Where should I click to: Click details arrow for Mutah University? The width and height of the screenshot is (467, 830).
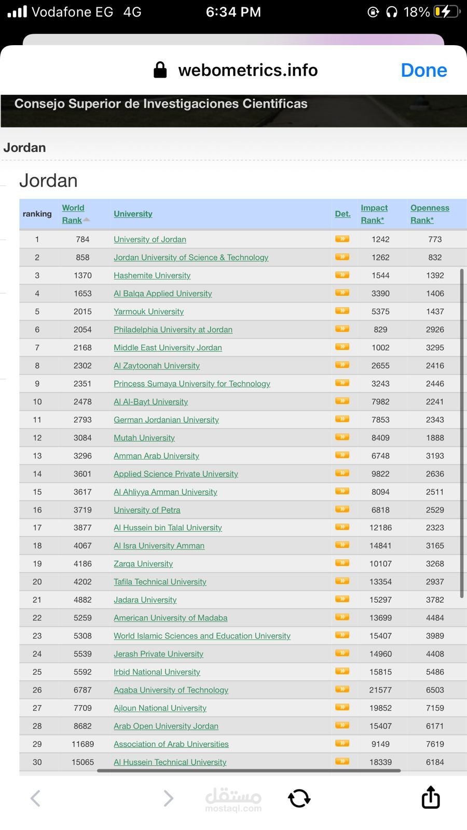coord(342,437)
